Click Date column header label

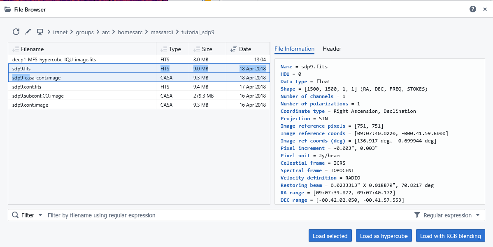[245, 49]
